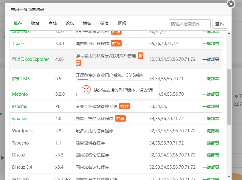Click the 推荐 badge on whatsns row
This screenshot has width=242, height=180.
(x=120, y=119)
